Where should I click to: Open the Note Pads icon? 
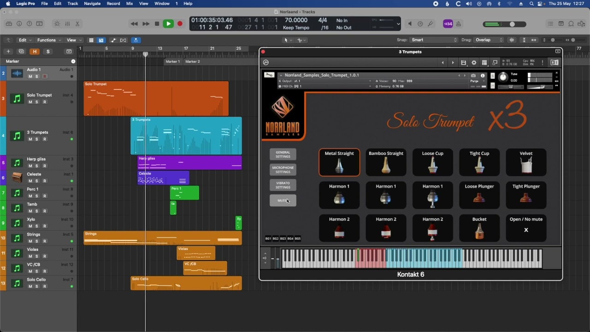pyautogui.click(x=561, y=24)
